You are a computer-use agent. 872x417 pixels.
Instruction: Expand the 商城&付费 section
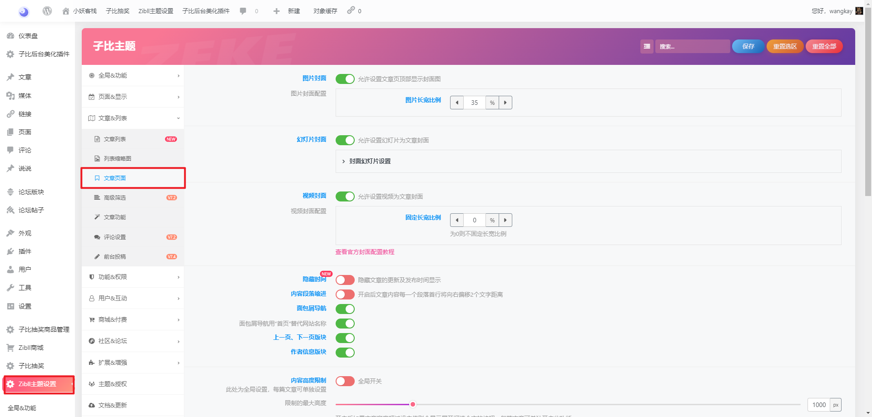click(x=133, y=319)
